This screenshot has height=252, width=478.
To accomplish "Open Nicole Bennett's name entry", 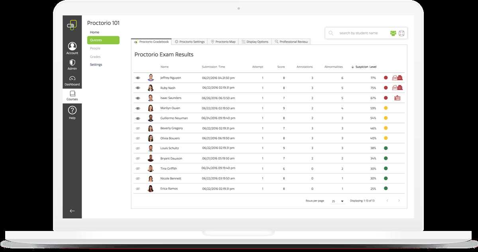I will [x=171, y=179].
